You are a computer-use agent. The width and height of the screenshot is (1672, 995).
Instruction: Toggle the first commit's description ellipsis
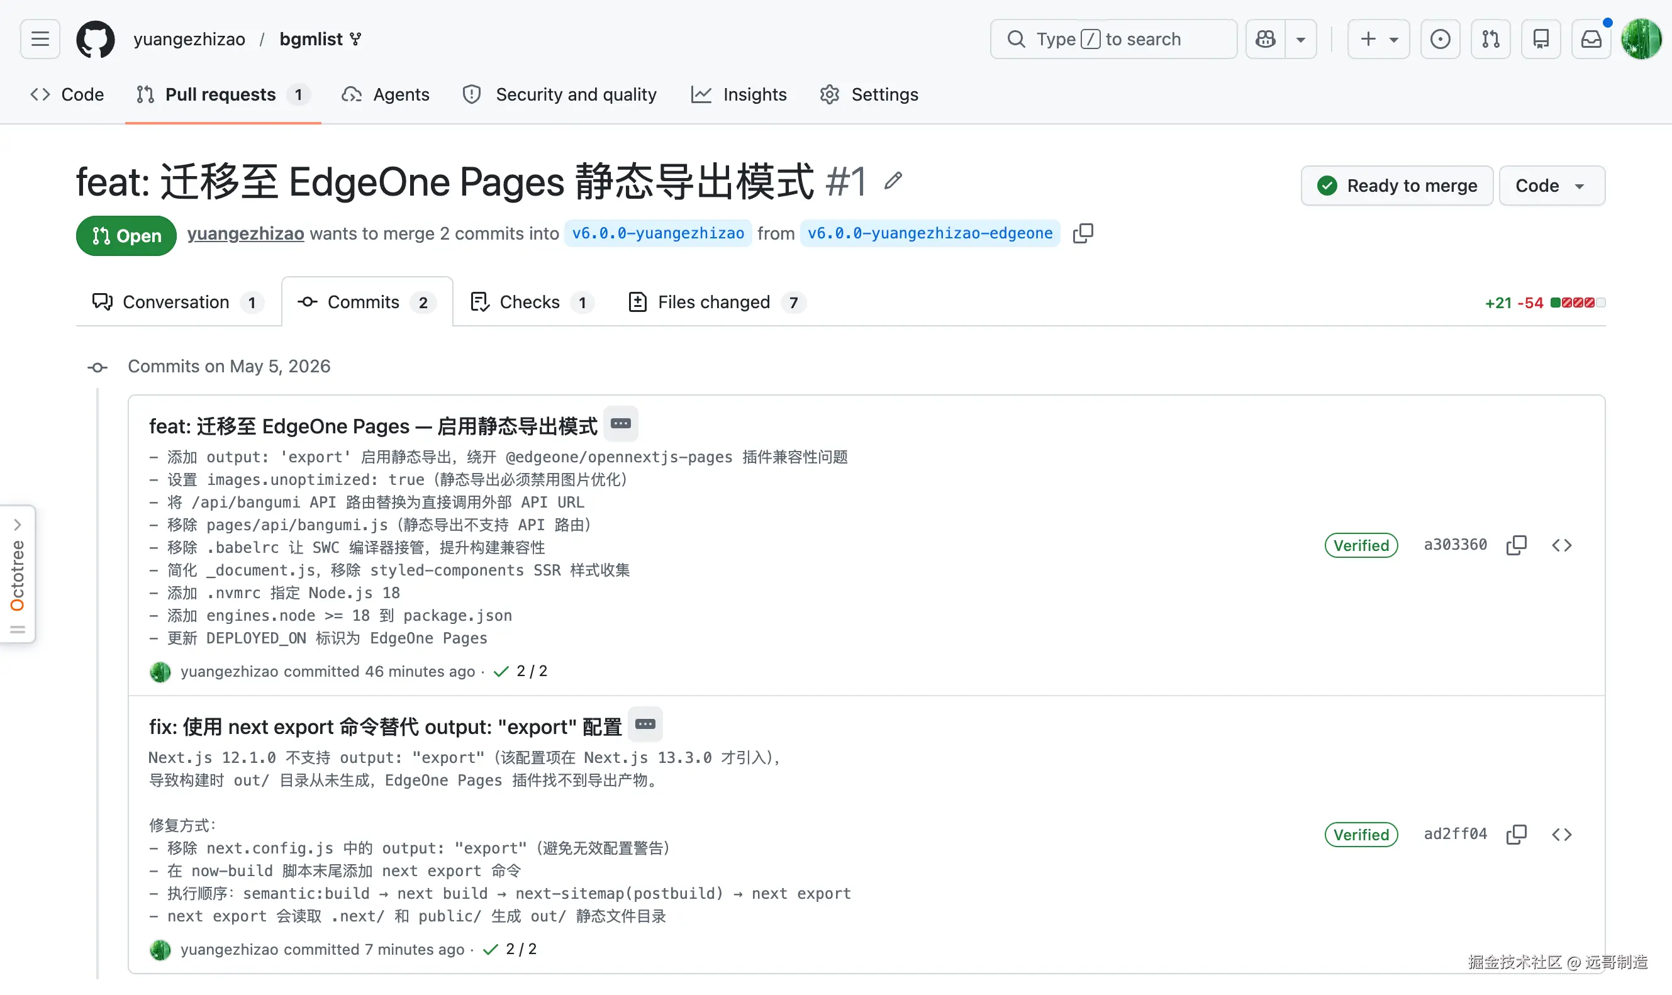[621, 424]
